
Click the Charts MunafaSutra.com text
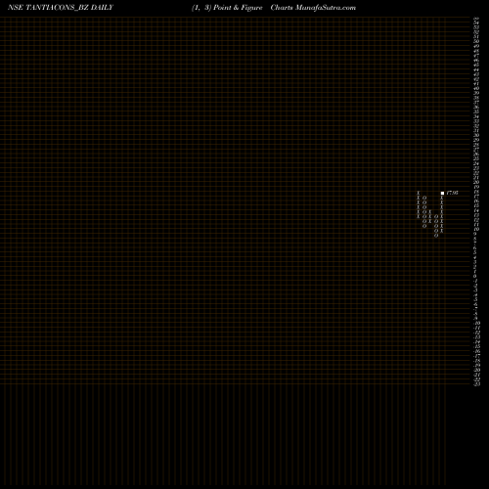coord(313,8)
